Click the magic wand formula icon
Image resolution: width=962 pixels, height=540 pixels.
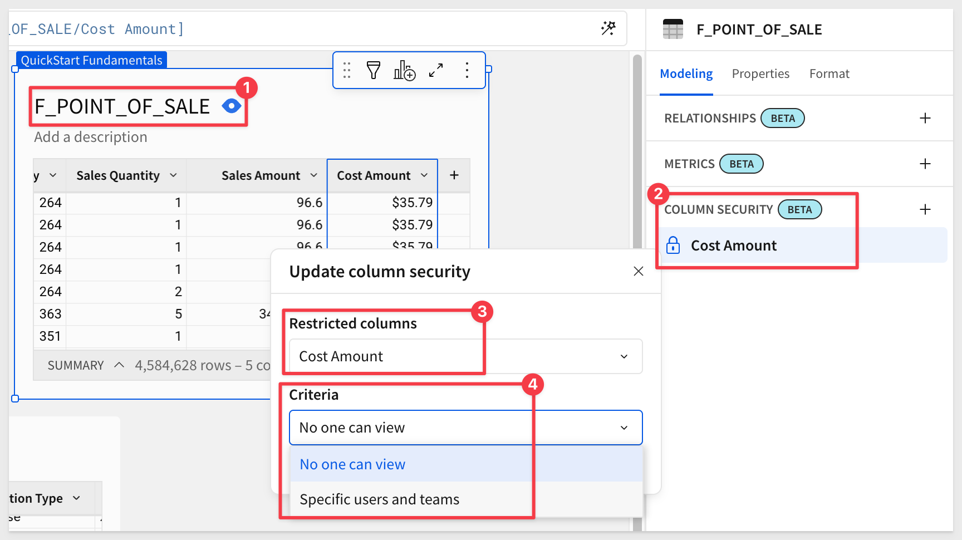(608, 28)
